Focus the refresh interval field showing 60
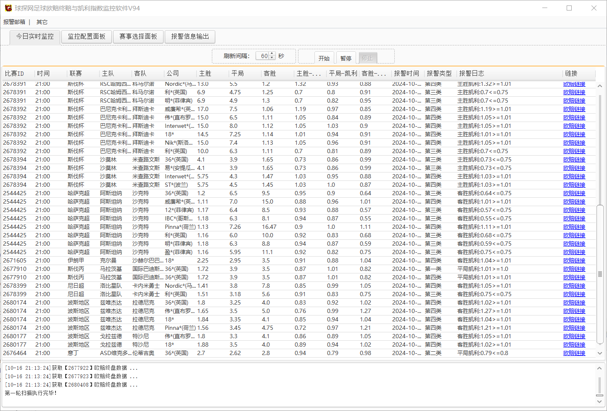Viewport: 607px width, 411px height. point(262,56)
